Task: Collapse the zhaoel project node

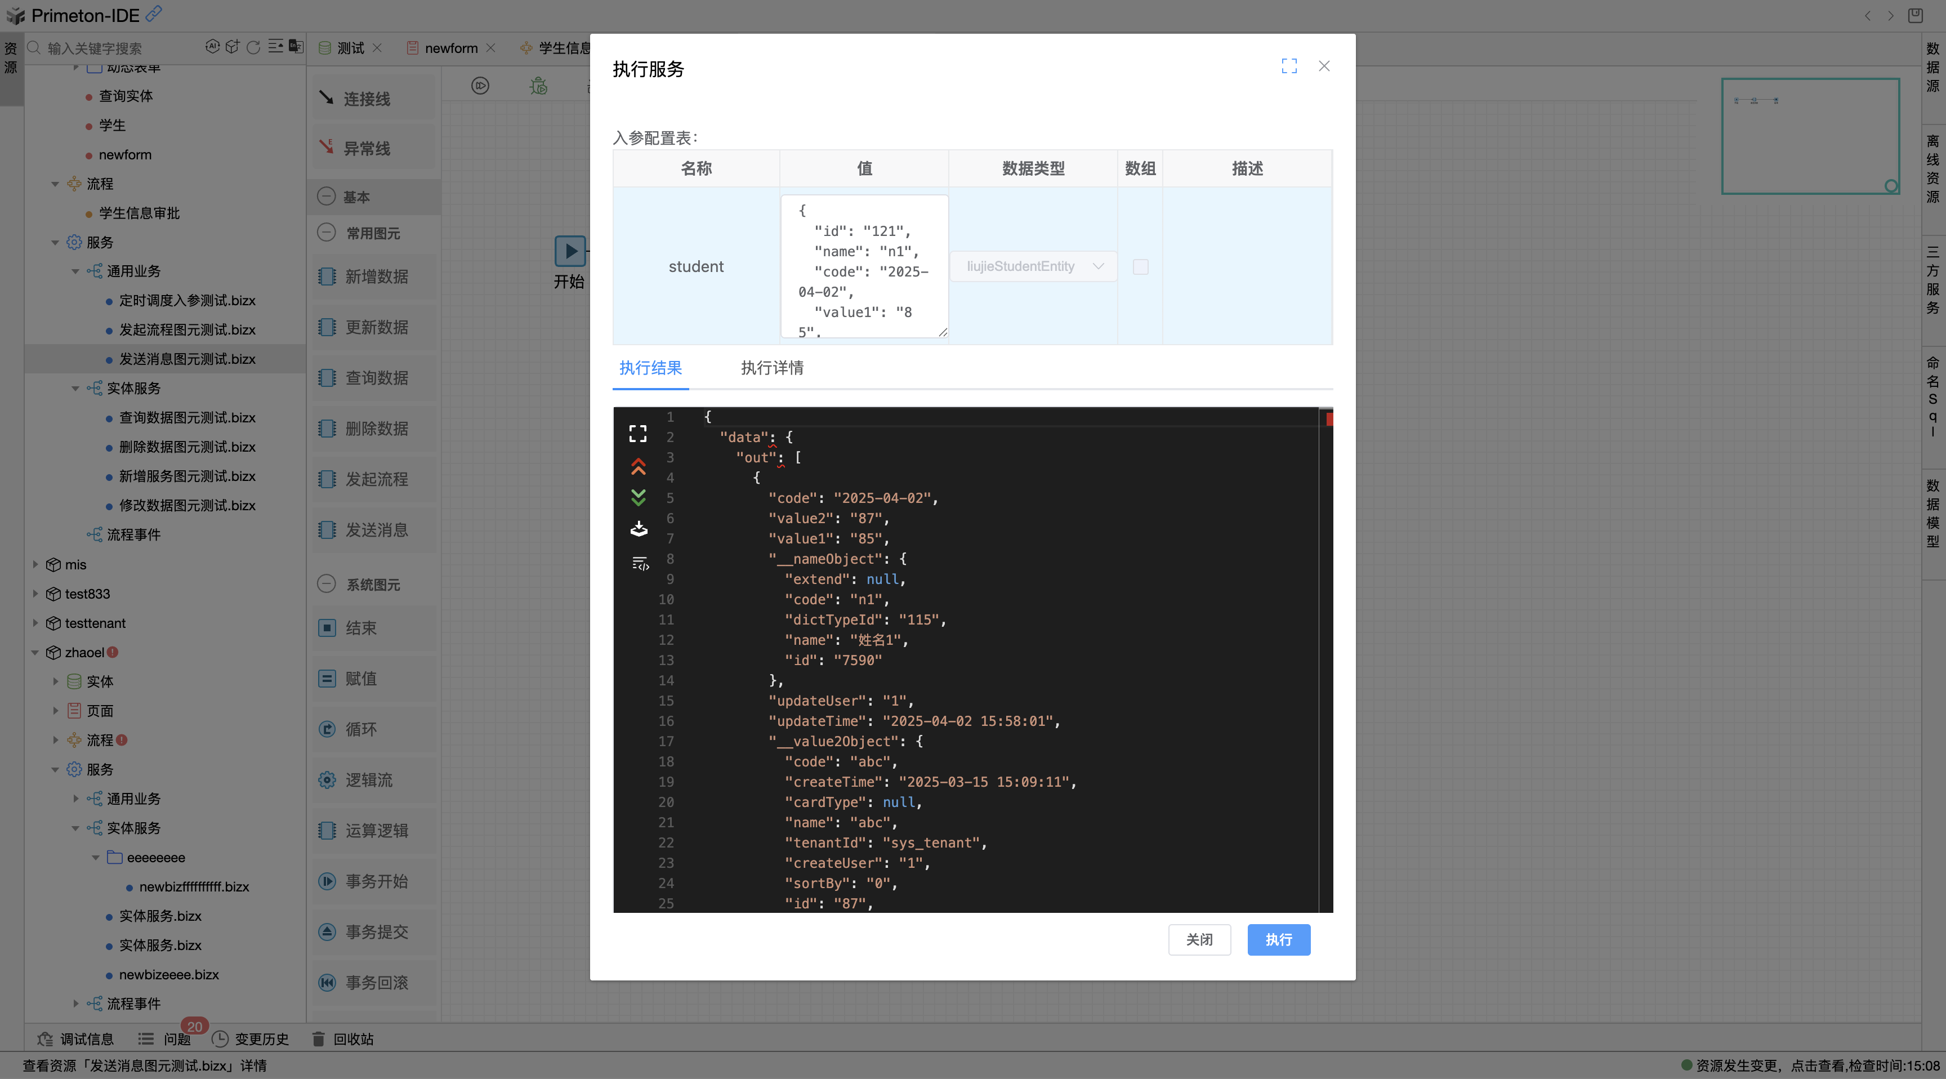Action: click(x=35, y=652)
